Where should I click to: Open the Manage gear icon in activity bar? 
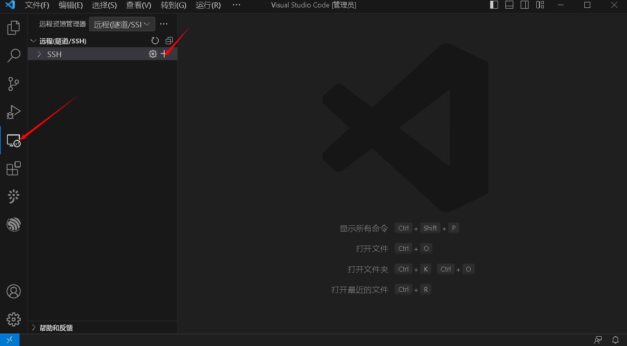pyautogui.click(x=14, y=319)
